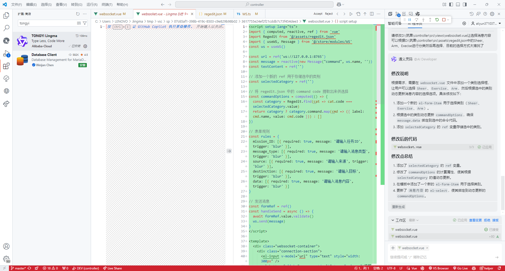Refresh the extensions marketplace list
Viewport: 505px width, 271px height.
point(78,14)
